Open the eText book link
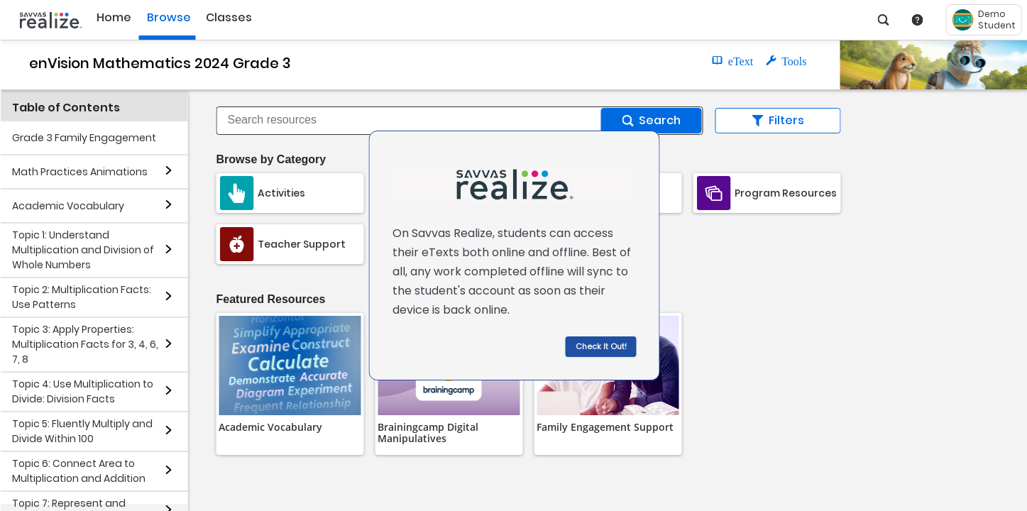1027x511 pixels. tap(732, 62)
